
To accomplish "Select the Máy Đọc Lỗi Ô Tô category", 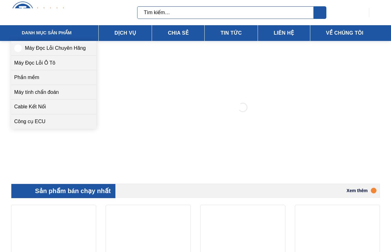I will 35,63.
